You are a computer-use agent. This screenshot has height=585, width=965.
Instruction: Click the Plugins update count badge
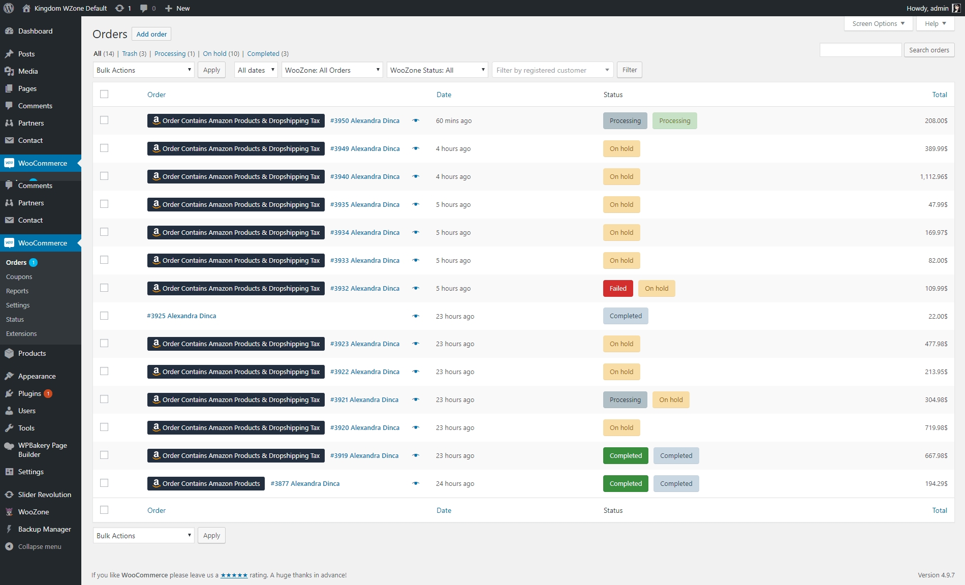point(48,393)
